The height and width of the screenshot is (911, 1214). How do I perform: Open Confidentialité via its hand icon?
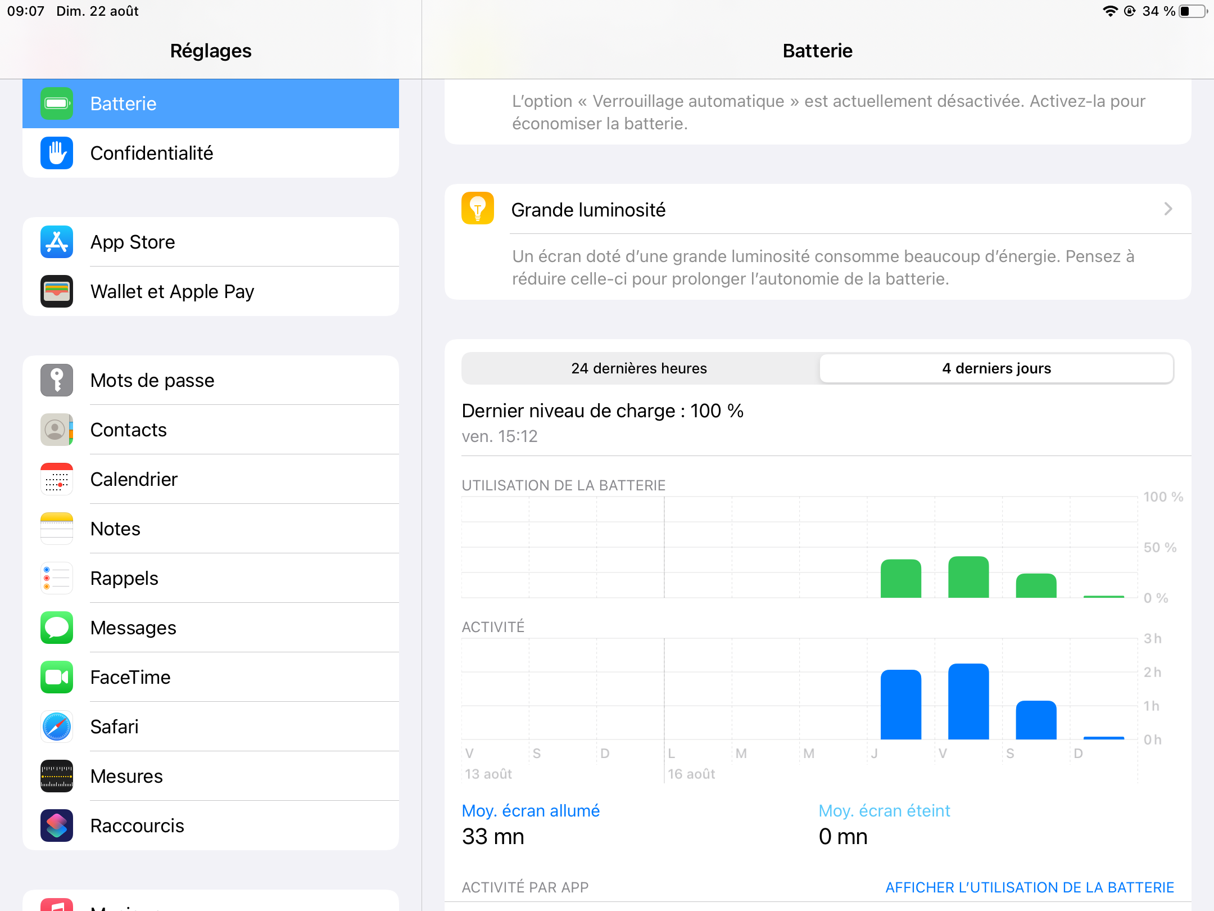tap(57, 153)
